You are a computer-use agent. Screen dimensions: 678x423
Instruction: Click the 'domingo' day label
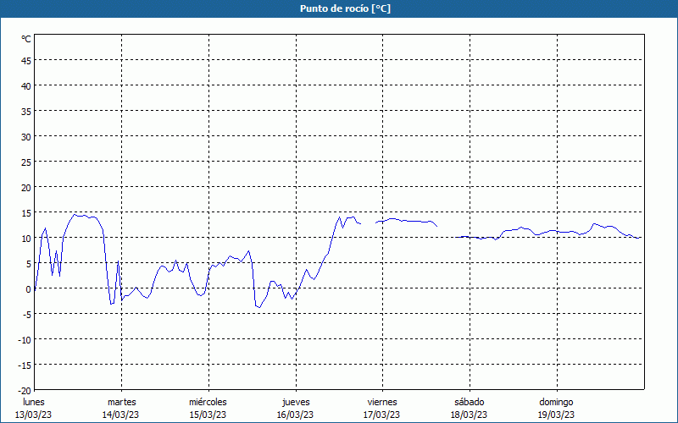pos(556,402)
